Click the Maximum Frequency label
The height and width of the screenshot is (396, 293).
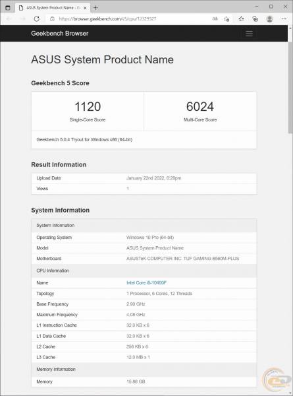(57, 315)
